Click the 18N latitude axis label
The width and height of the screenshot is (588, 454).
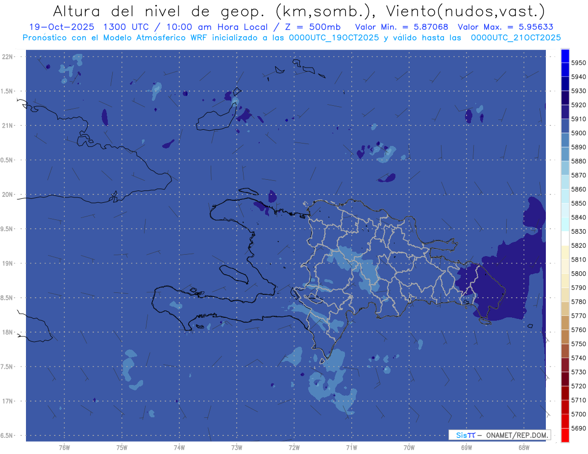[7, 333]
